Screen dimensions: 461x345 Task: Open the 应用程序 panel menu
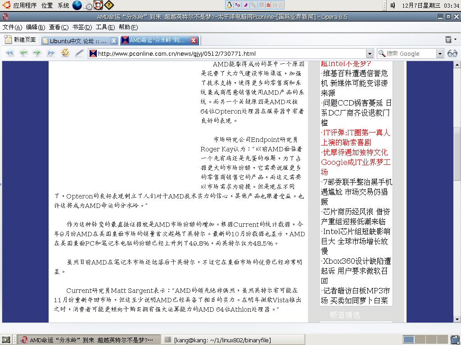[x=25, y=5]
